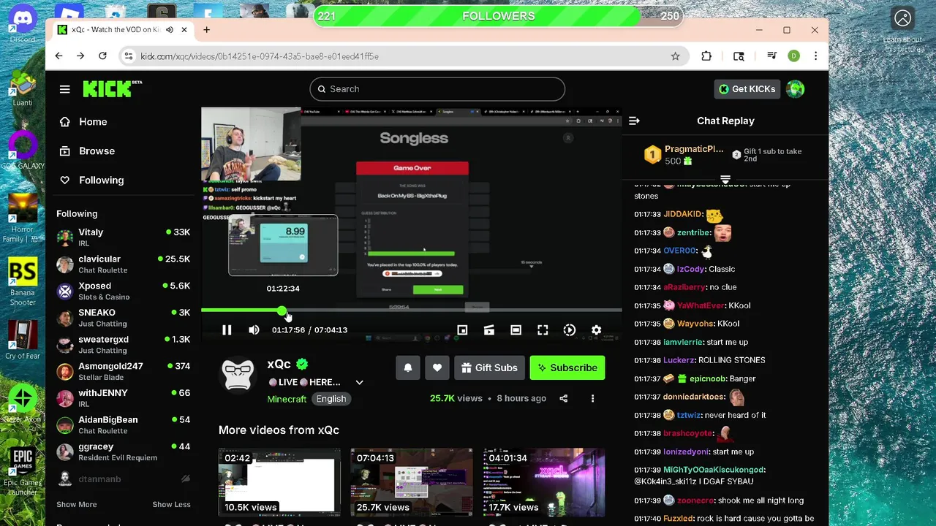Open the user avatar menu beside Get KICKs
Screen dimensions: 936x526
point(795,89)
